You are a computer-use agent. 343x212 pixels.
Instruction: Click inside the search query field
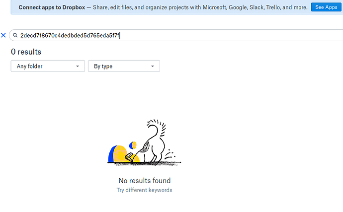click(x=199, y=35)
